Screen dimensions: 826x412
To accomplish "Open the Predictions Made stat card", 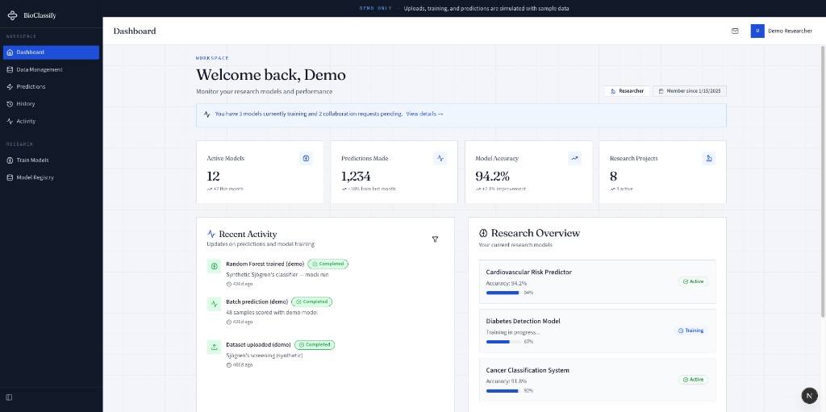I will point(394,172).
